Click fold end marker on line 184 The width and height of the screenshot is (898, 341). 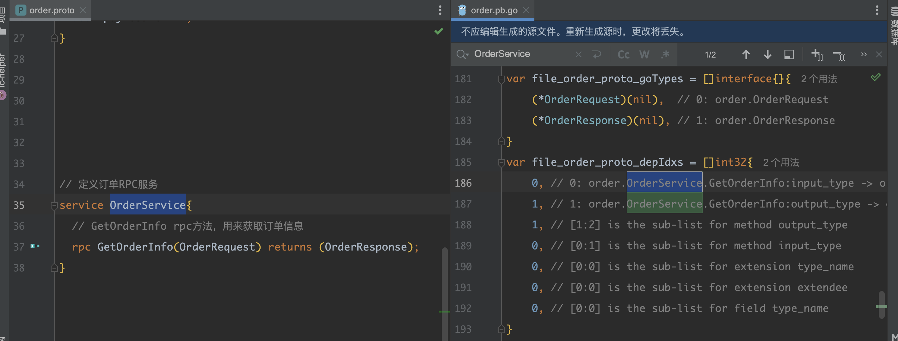501,141
